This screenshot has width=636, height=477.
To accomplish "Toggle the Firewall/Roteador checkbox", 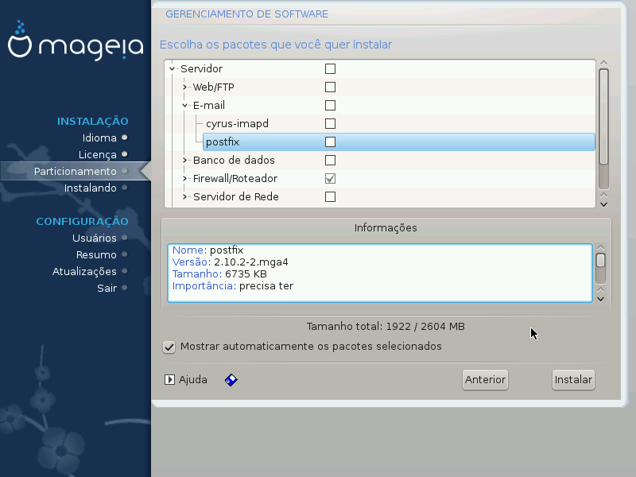I will pyautogui.click(x=330, y=179).
